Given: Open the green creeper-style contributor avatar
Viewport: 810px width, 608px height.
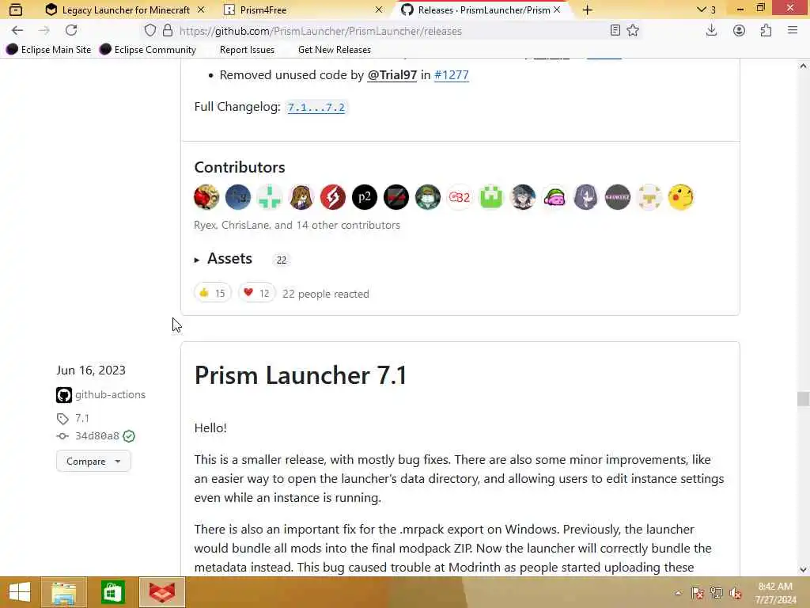Looking at the screenshot, I should click(x=491, y=197).
